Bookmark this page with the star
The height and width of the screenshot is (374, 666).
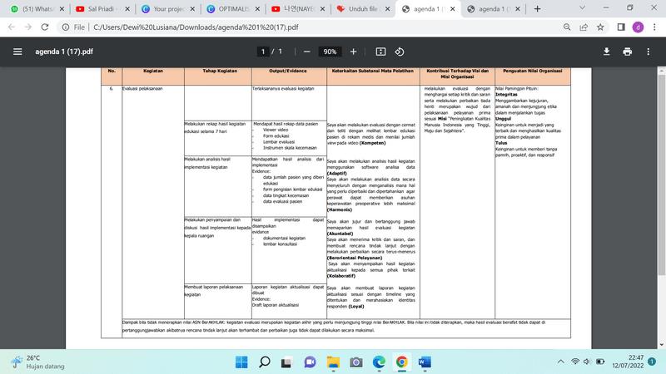click(x=600, y=27)
